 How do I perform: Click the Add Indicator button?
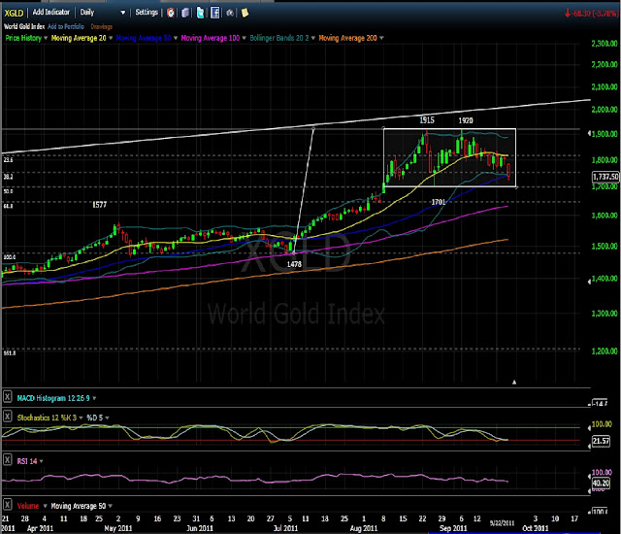[51, 13]
